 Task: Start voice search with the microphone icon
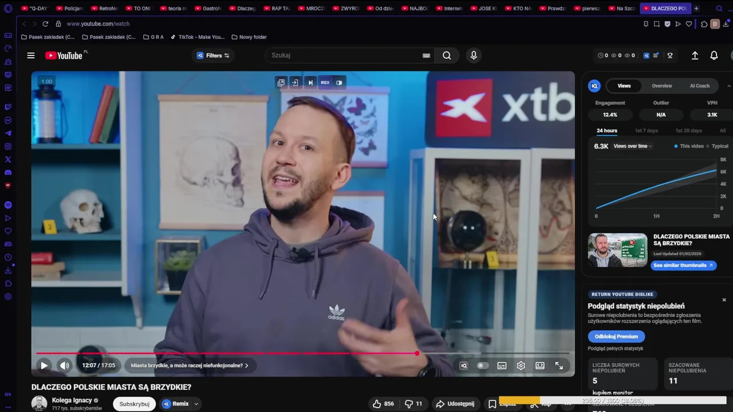[474, 56]
